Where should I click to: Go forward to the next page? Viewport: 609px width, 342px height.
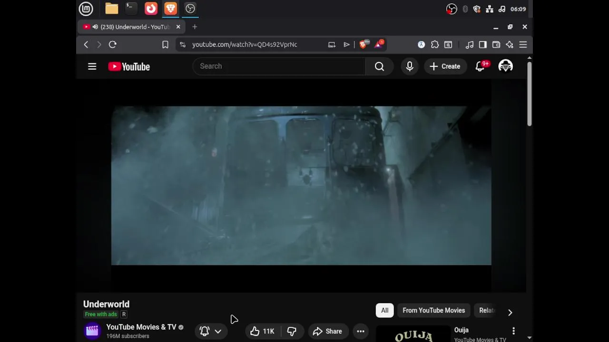[x=99, y=45]
